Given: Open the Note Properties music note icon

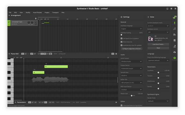Looking at the screenshot, I should tap(175, 29).
